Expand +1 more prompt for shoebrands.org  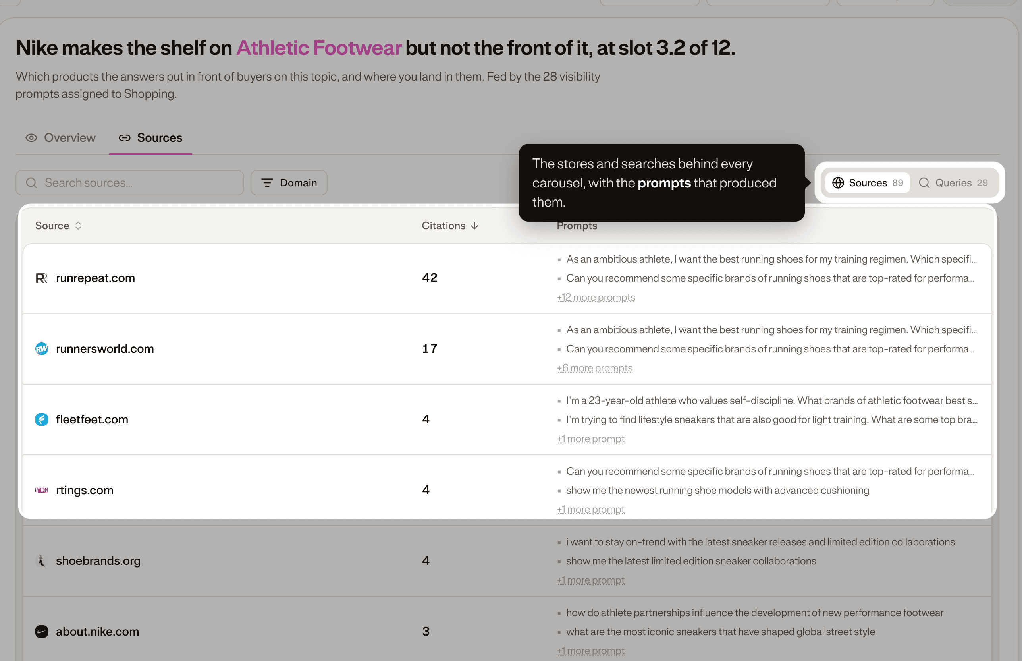[590, 581]
